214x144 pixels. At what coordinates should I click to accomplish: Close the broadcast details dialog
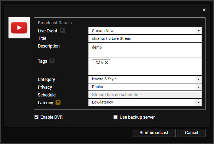[x=204, y=10]
